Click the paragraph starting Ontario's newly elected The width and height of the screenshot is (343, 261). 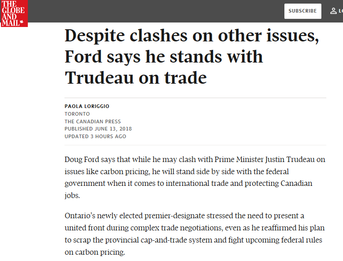pos(193,234)
